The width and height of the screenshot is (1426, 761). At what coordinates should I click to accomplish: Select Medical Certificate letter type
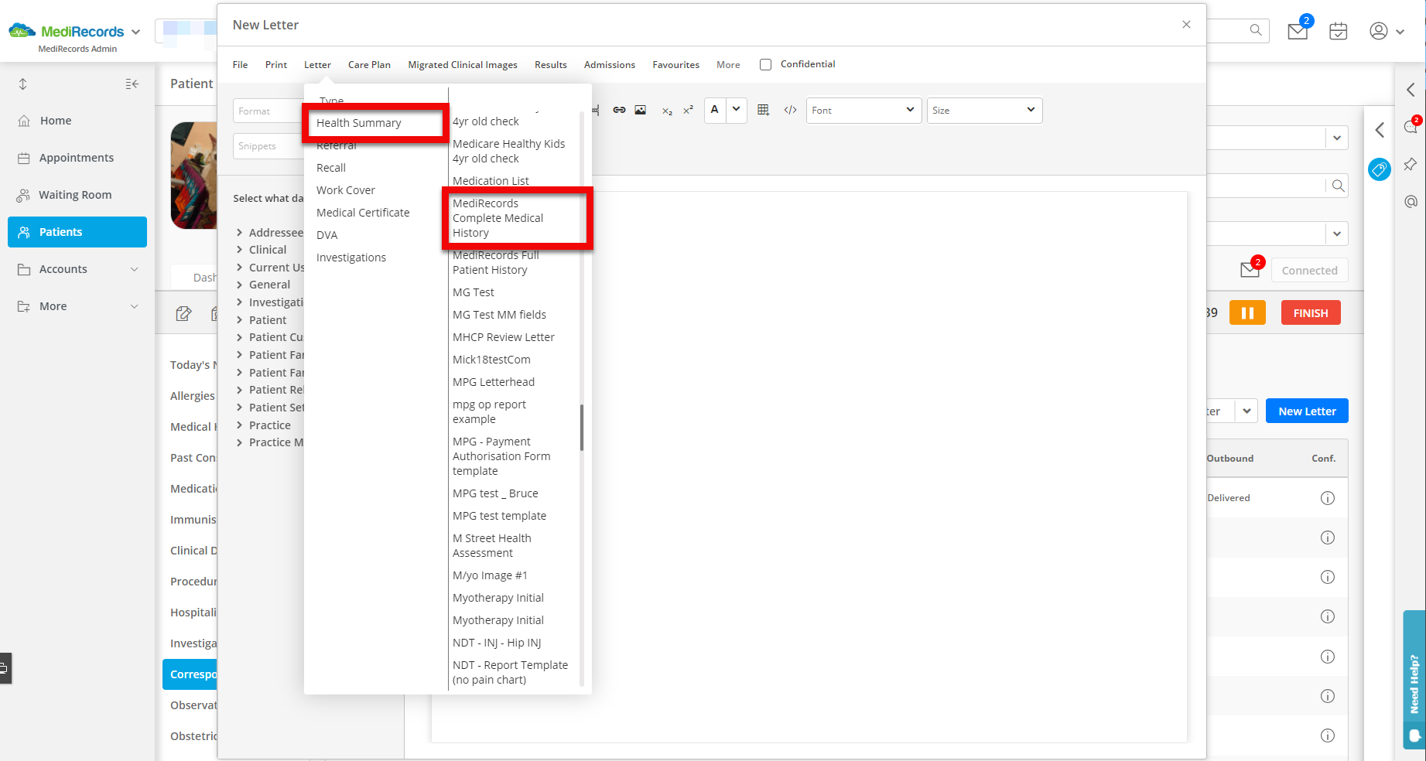363,213
